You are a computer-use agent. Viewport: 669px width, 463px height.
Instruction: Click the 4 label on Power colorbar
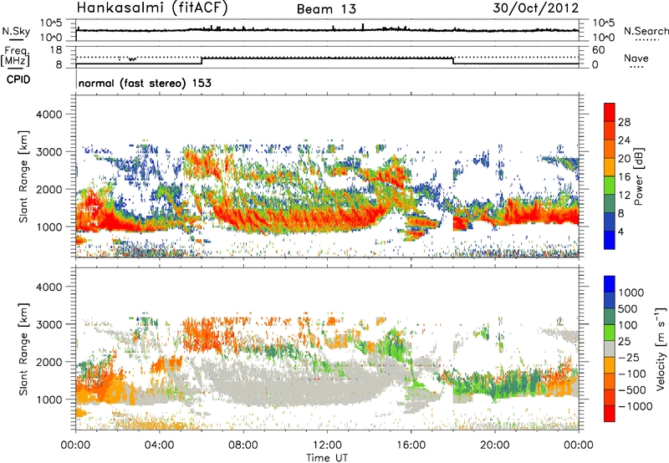coord(621,231)
